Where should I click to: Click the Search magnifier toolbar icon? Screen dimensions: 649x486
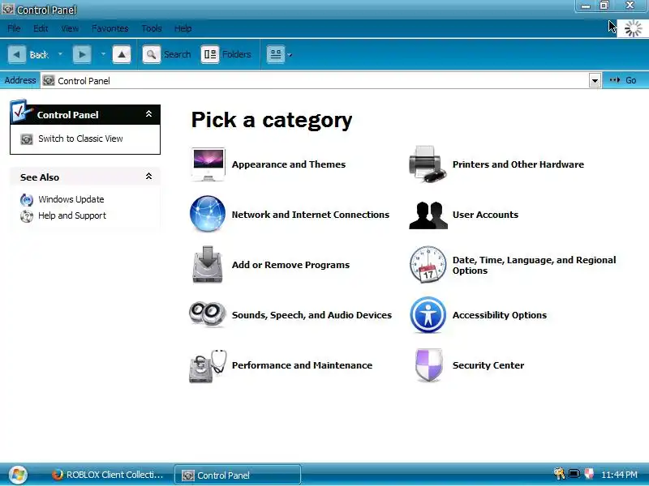152,54
